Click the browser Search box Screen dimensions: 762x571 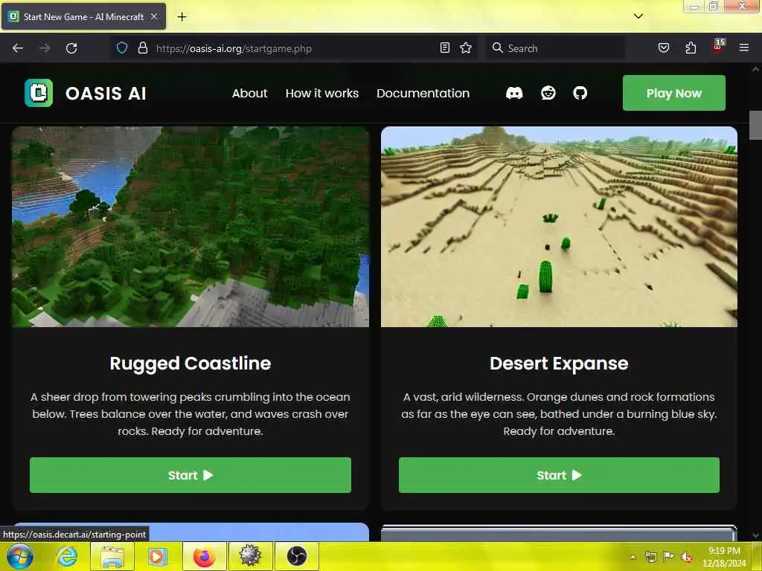[555, 48]
